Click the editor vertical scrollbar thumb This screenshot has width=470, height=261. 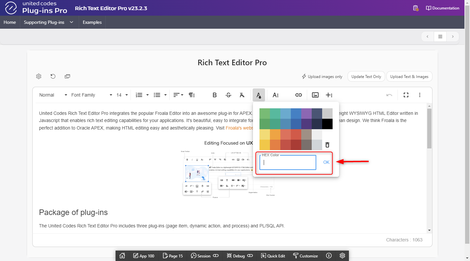tap(429, 129)
